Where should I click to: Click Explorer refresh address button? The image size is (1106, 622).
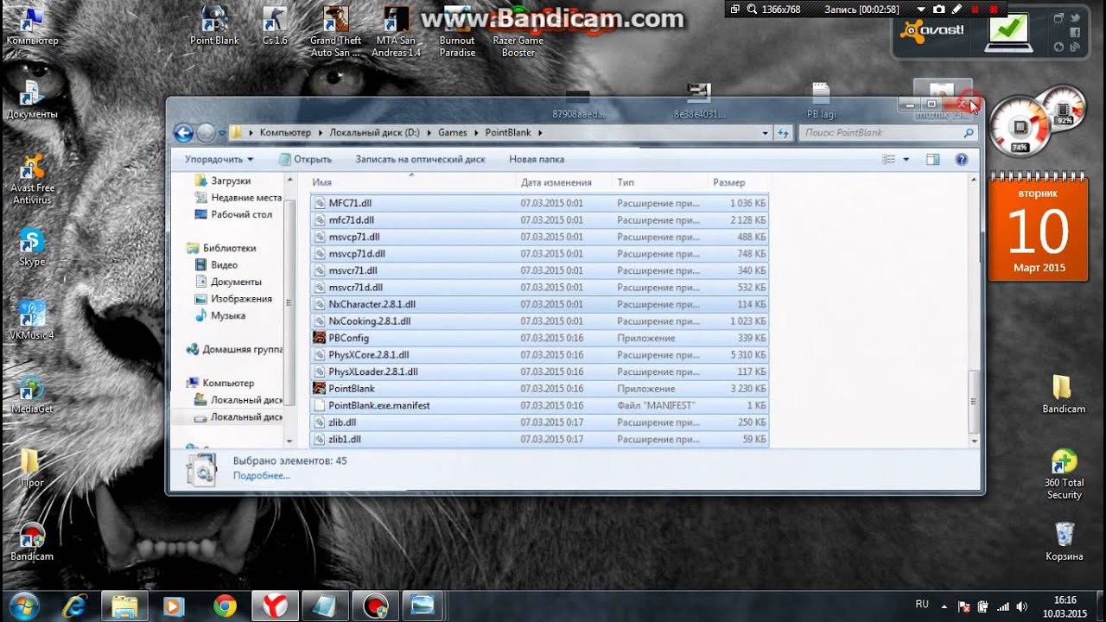click(x=783, y=133)
